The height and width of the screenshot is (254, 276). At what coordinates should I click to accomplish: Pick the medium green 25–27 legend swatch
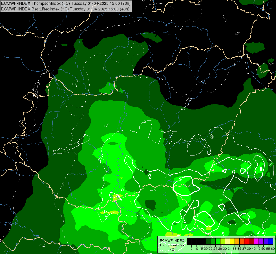[213, 241]
